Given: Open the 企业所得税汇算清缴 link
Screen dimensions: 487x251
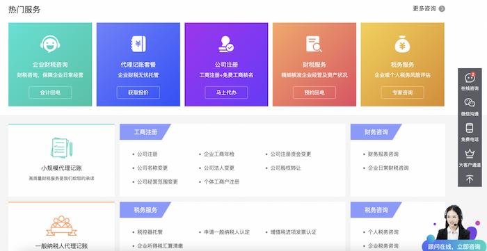Looking at the screenshot, I should point(160,246).
